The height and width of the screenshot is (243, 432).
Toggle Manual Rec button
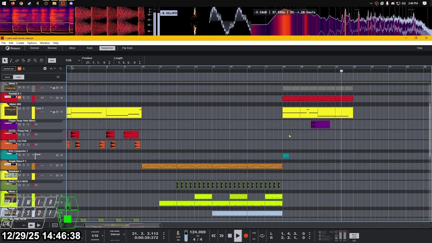coord(8,69)
